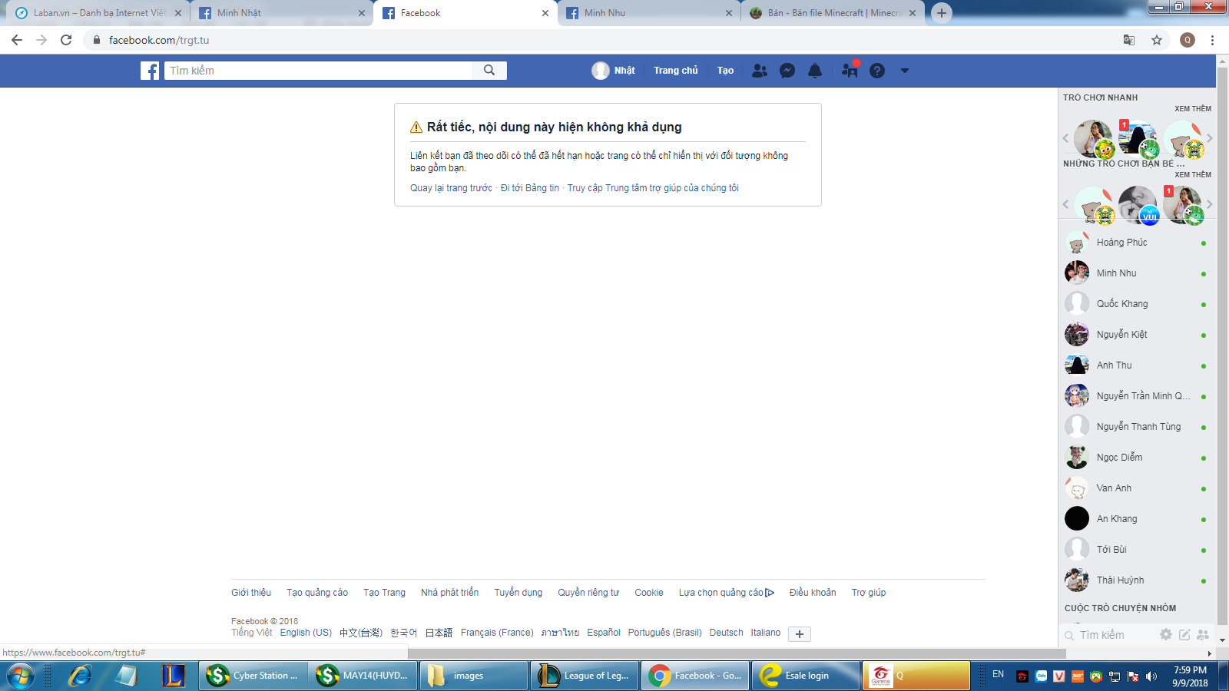Launch Internet Explorer from taskbar
The height and width of the screenshot is (691, 1229).
(x=80, y=676)
